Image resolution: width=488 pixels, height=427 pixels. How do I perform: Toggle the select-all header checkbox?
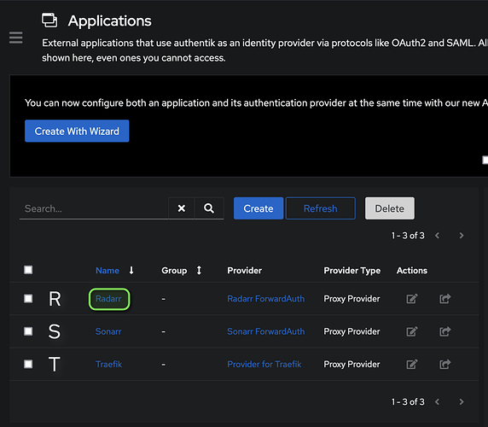[28, 270]
